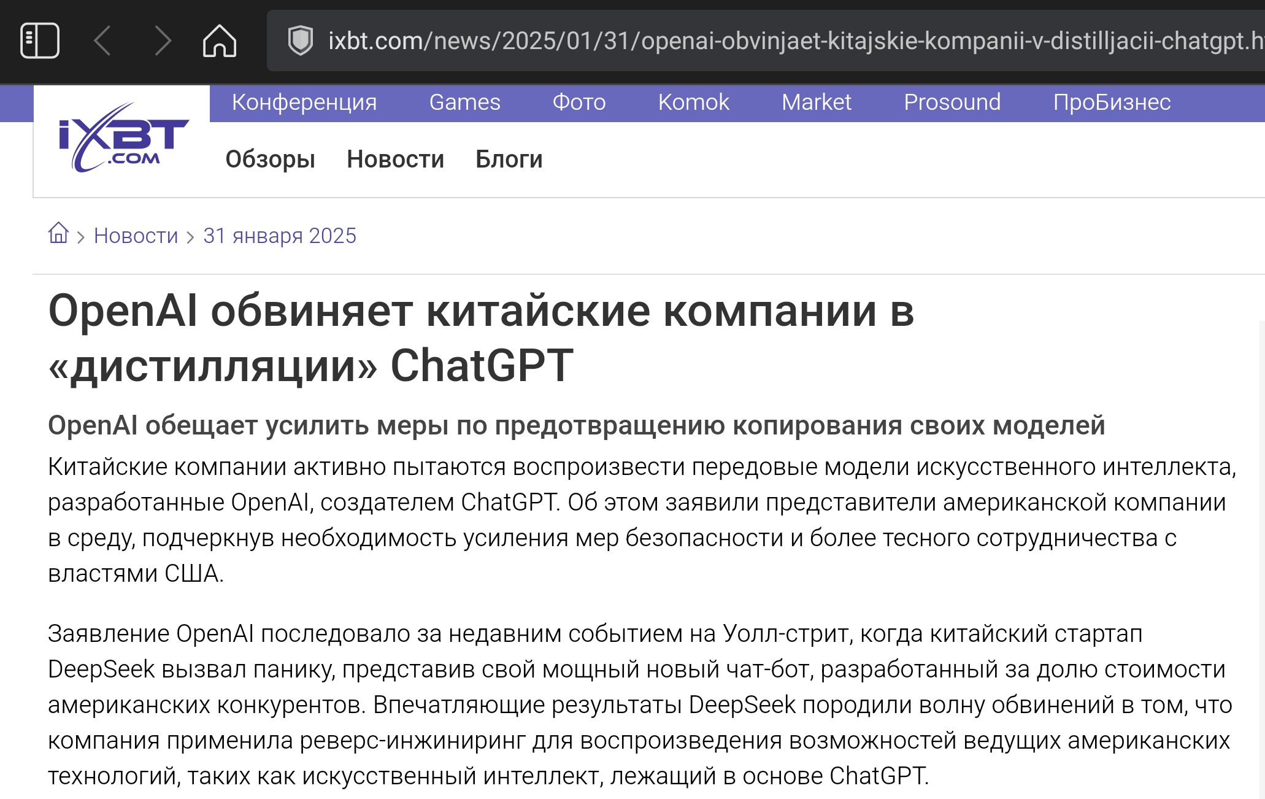Viewport: 1265px width, 799px height.
Task: Open the Games top menu item
Action: (465, 102)
